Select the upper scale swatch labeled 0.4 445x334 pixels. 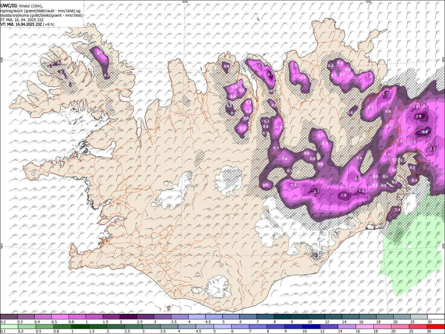43,317
